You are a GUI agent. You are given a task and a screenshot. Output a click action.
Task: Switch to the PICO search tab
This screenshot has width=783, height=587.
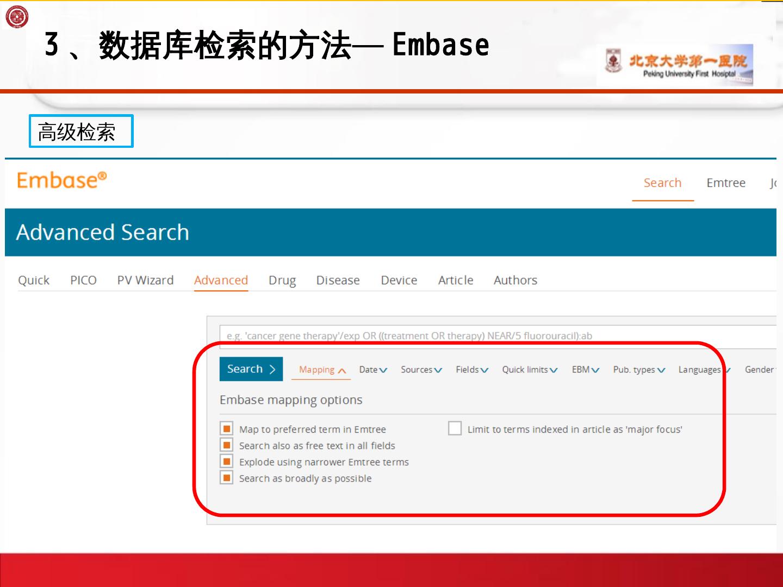83,280
